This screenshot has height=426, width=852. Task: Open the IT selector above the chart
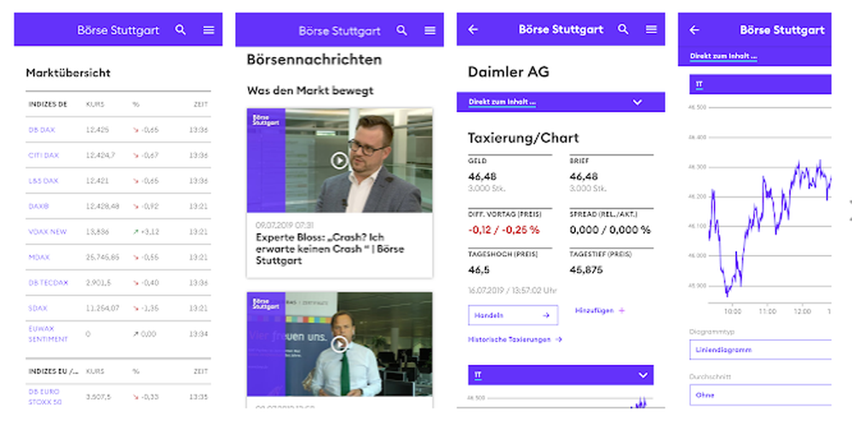click(760, 84)
